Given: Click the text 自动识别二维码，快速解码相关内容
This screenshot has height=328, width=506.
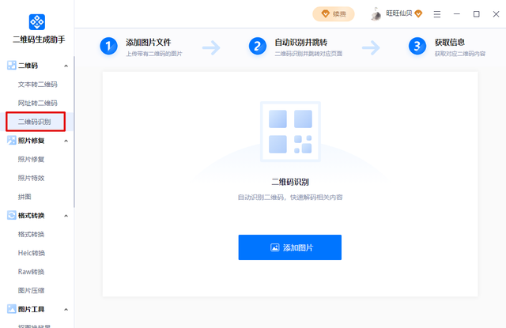Looking at the screenshot, I should (290, 197).
